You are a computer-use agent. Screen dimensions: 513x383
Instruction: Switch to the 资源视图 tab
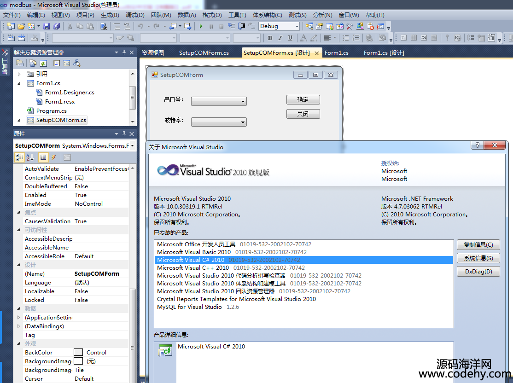click(x=153, y=52)
